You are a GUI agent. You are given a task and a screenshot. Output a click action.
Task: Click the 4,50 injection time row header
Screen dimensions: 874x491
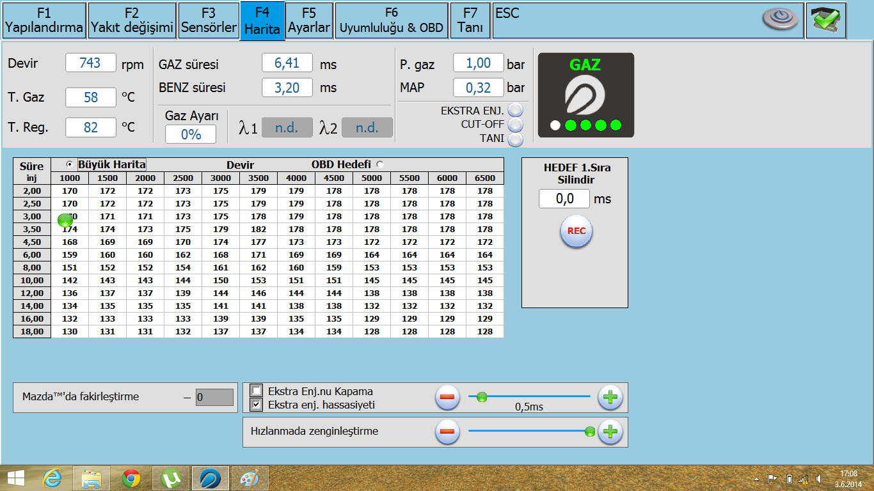click(32, 242)
